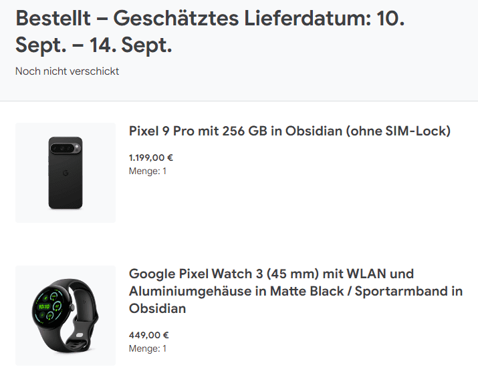The width and height of the screenshot is (478, 379).
Task: Select the 1.199,00 € price
Action: point(151,158)
